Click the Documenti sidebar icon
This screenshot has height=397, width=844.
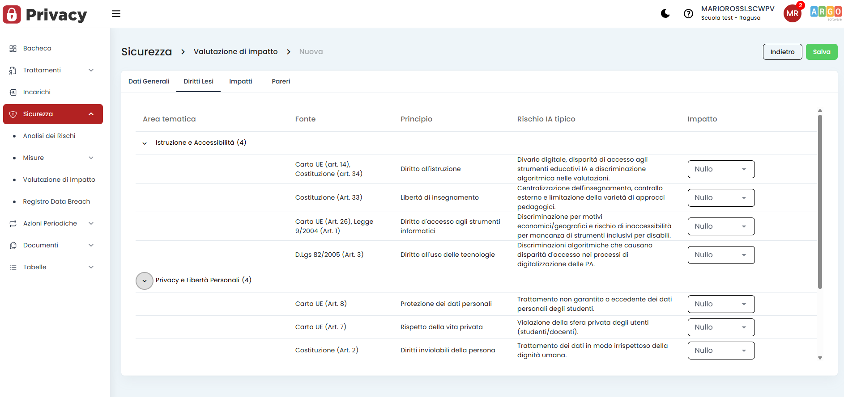[13, 246]
